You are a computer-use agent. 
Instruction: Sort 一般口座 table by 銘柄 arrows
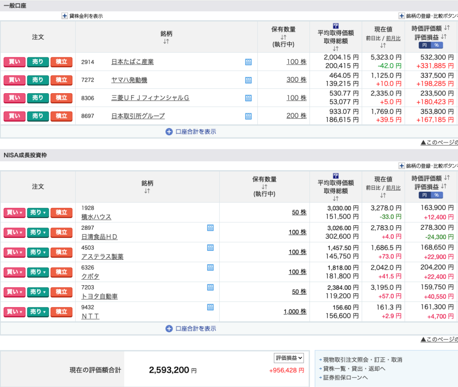pos(166,41)
